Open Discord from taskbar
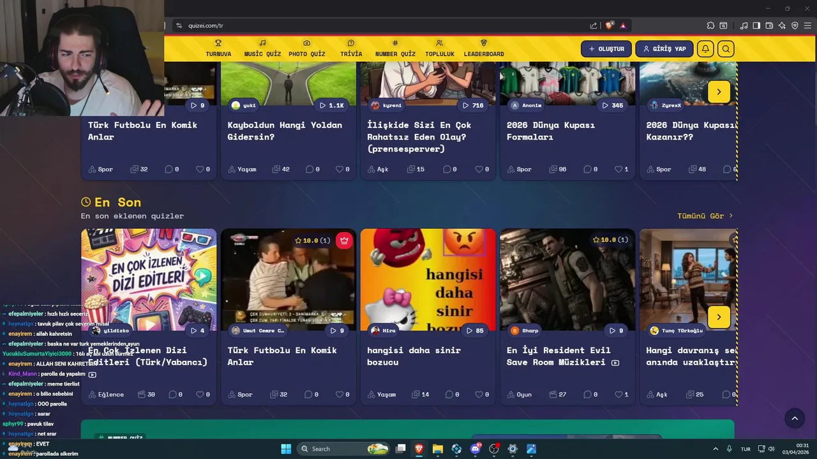 point(475,449)
